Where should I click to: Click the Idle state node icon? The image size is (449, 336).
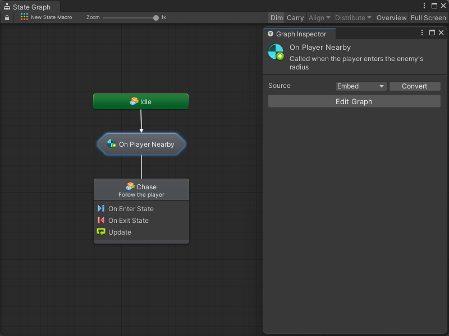click(134, 101)
